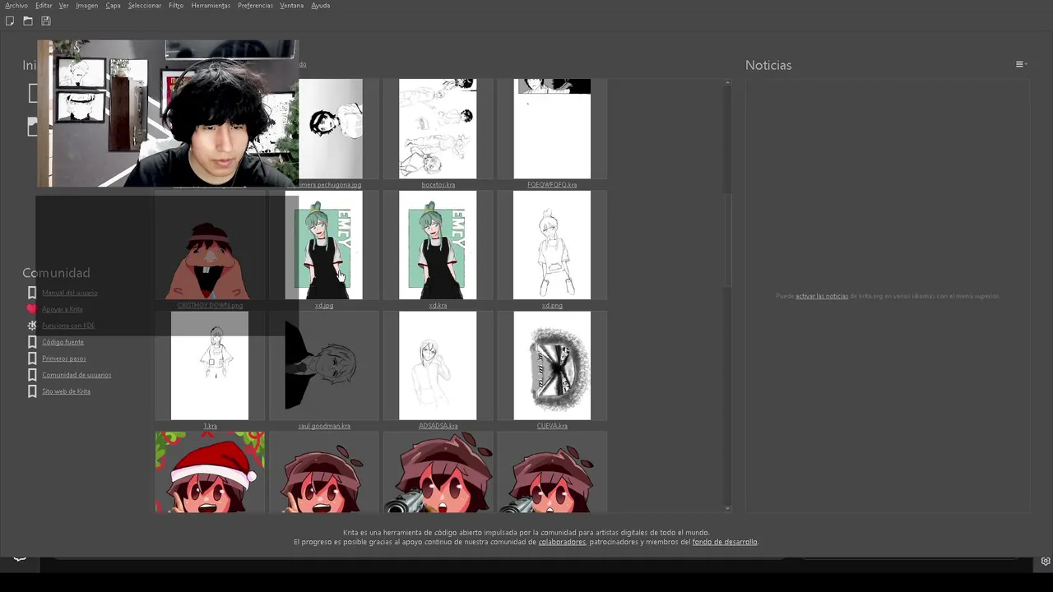Open the Preferencias menu
Screen dimensions: 1053x592
coord(255,6)
